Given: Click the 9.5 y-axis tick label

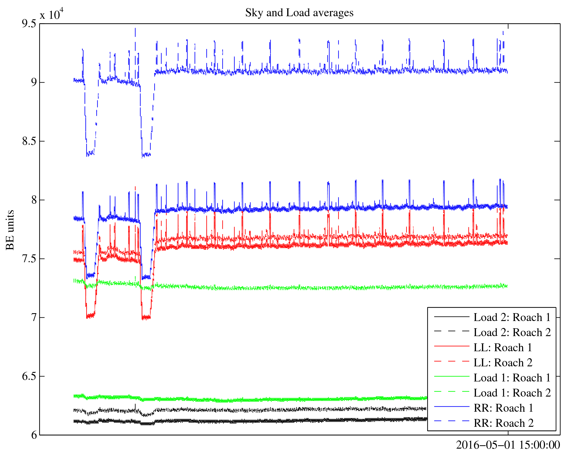Looking at the screenshot, I should point(29,24).
